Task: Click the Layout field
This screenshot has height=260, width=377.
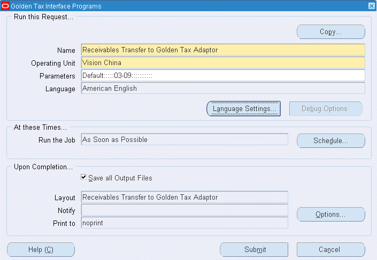Action: 184,197
